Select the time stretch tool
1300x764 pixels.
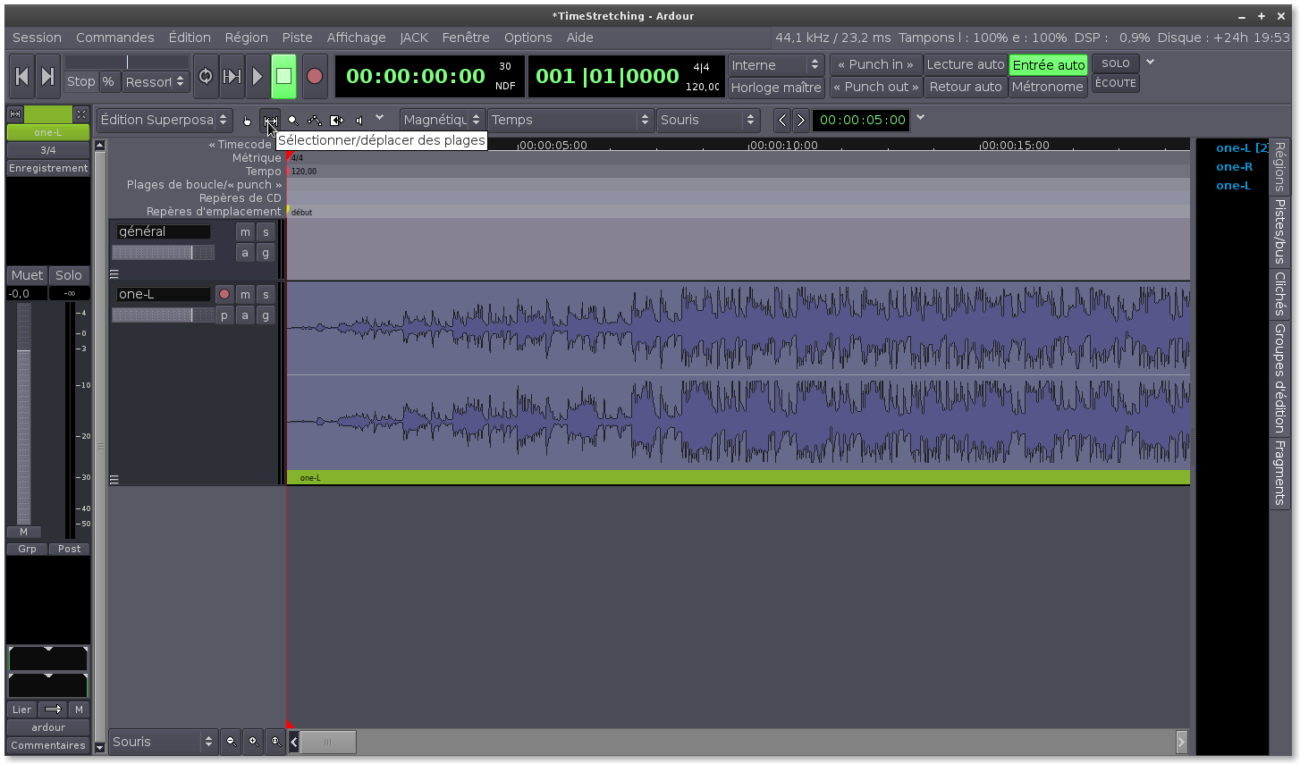click(337, 121)
